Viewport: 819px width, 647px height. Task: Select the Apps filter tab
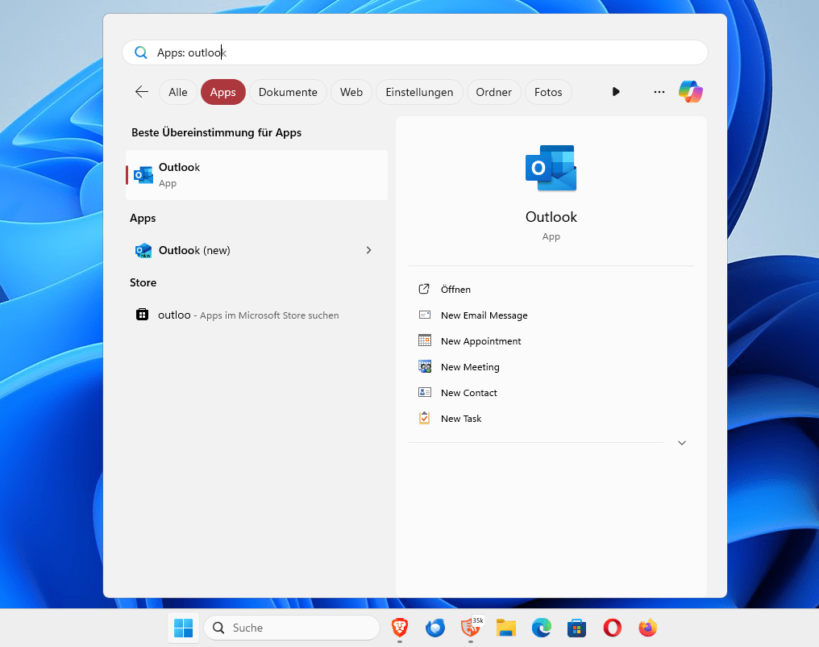tap(223, 92)
